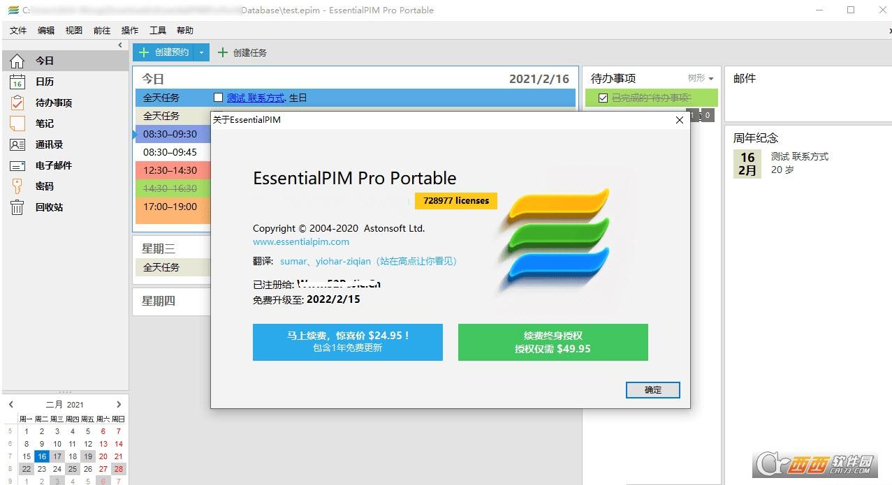
Task: Open www.essentialpim.com link
Action: (x=301, y=241)
